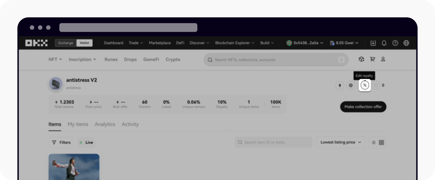The image size is (435, 180).
Task: Expand the Blockchain Explorer dropdown
Action: click(235, 43)
